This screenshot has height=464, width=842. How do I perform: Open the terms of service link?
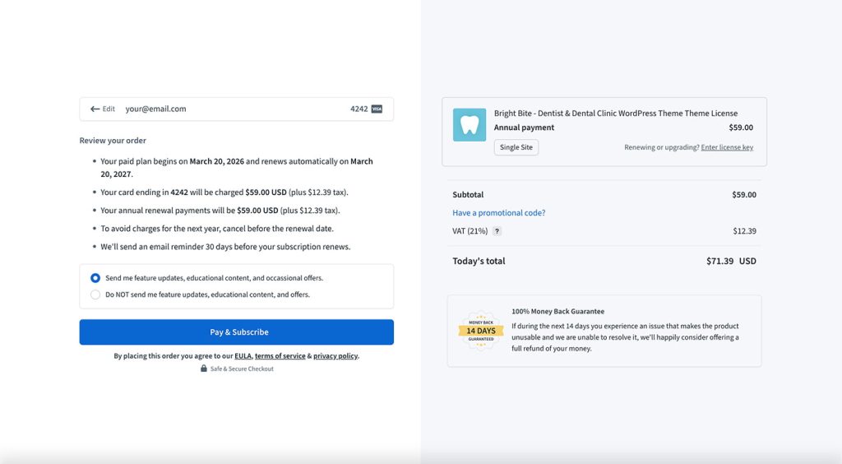point(280,356)
